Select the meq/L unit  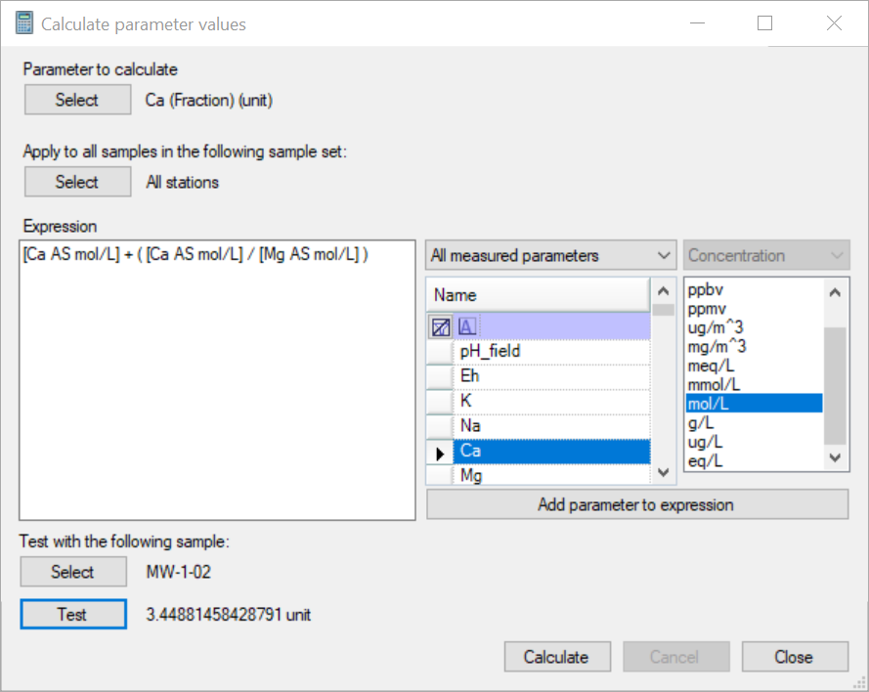(711, 367)
